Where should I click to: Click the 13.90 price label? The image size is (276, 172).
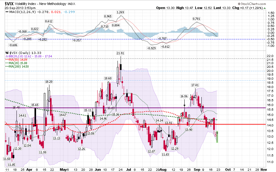tap(189, 130)
